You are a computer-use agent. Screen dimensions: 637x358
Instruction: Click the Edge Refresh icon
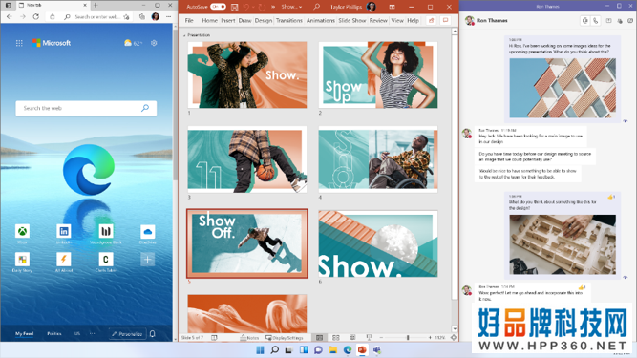click(36, 16)
